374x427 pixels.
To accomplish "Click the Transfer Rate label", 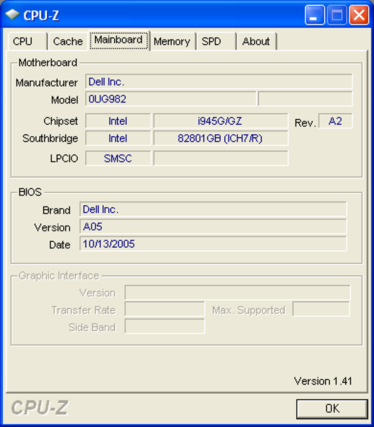I will (84, 310).
